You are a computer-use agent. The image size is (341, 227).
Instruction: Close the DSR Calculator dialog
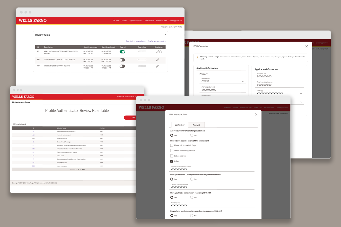[x=307, y=46]
